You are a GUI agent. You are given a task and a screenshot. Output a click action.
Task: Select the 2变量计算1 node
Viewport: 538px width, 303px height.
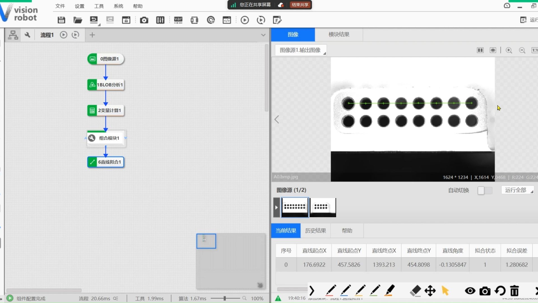click(x=106, y=111)
